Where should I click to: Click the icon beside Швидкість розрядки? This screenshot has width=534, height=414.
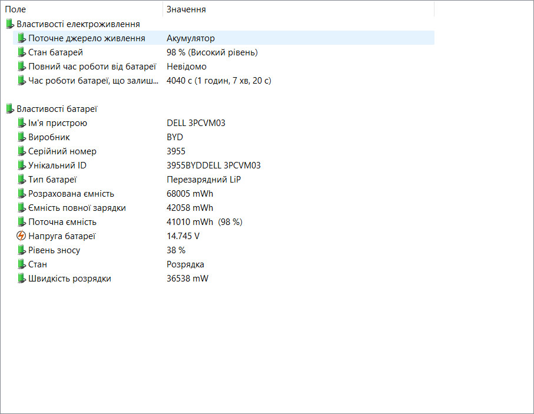[x=21, y=279]
